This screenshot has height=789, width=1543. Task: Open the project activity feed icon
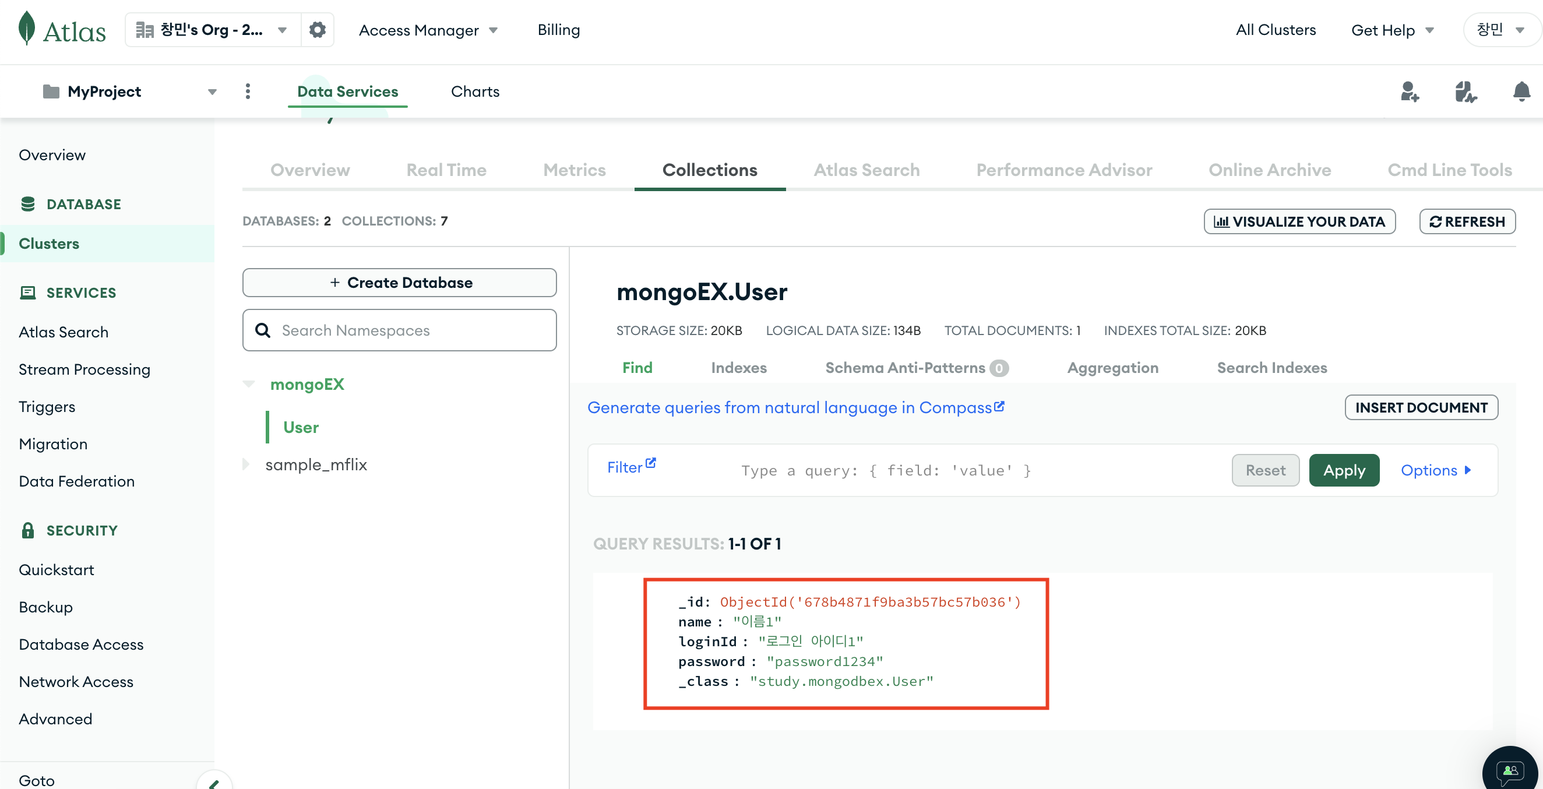(1465, 91)
